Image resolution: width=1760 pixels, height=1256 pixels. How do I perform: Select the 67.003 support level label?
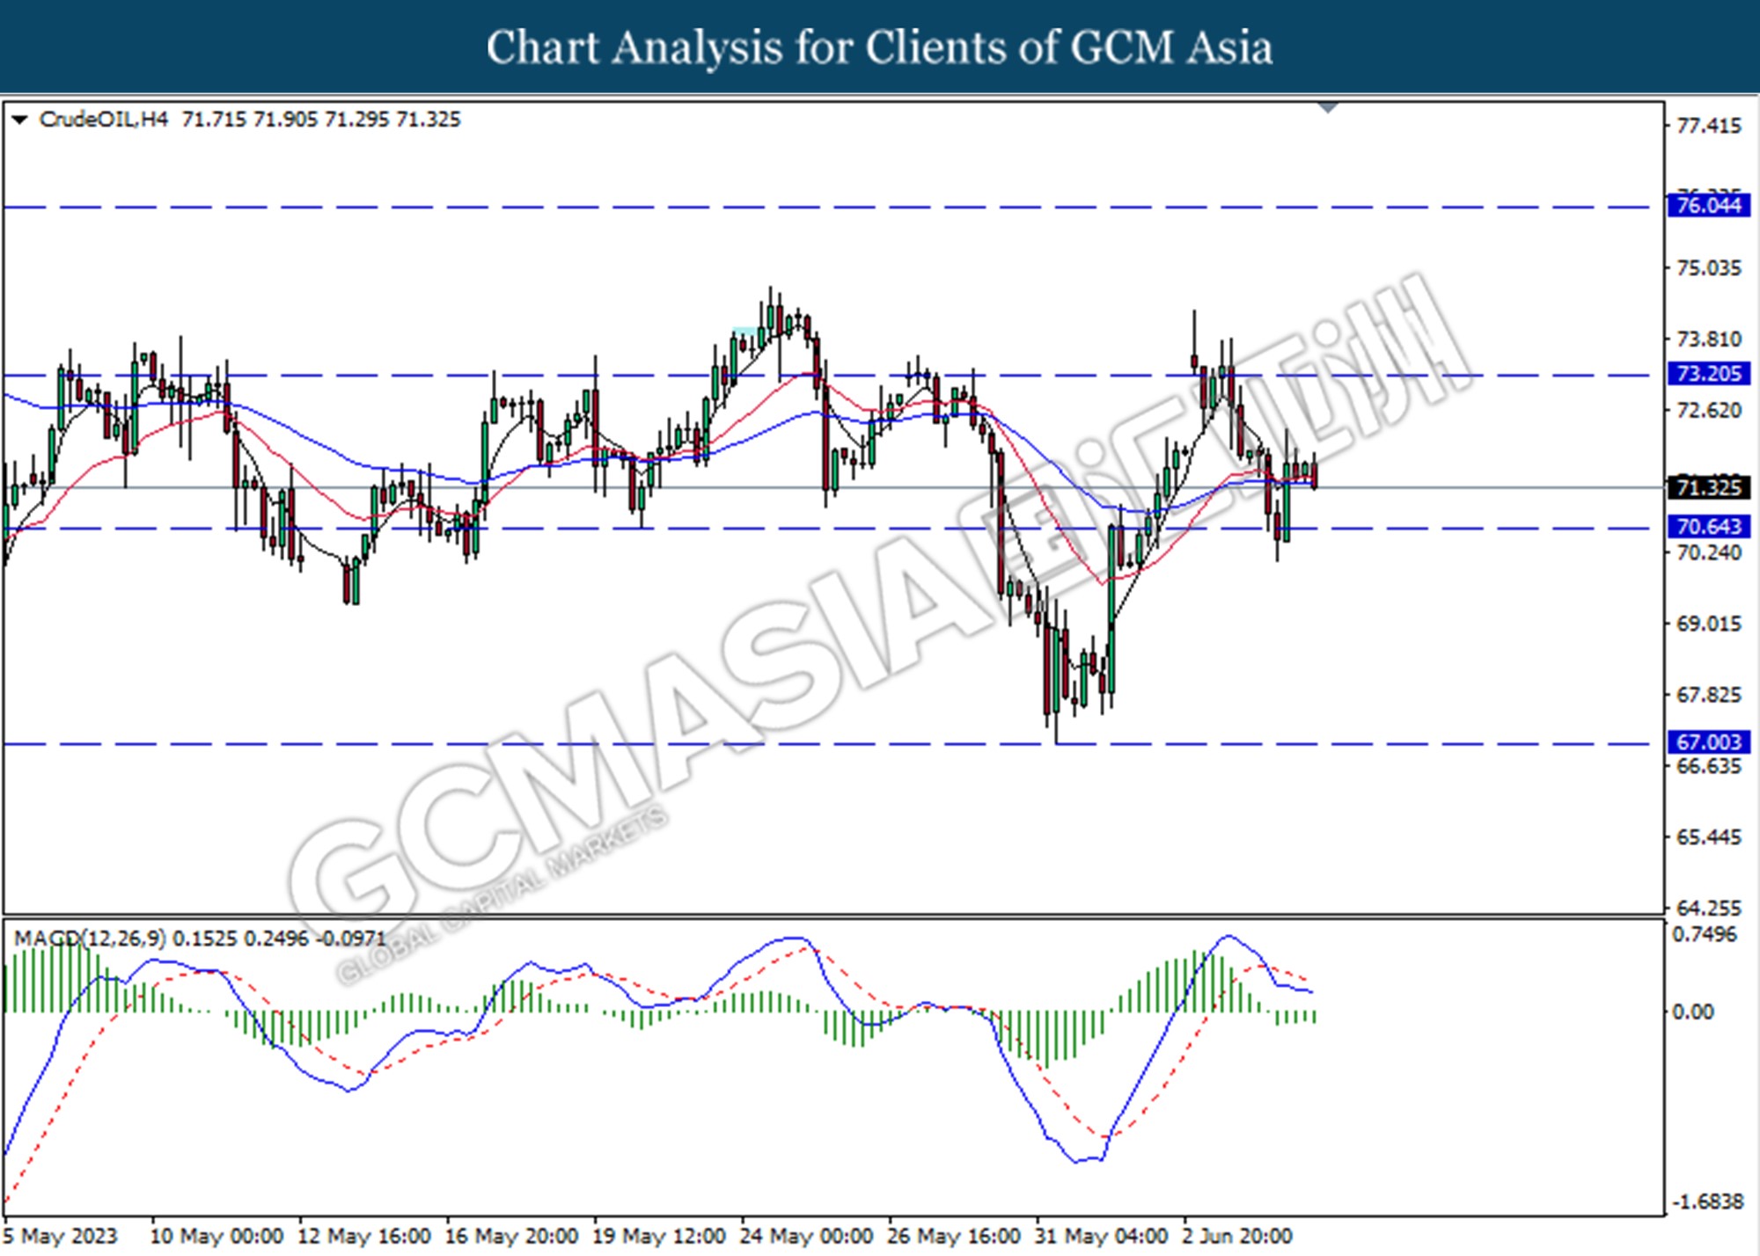[x=1709, y=742]
